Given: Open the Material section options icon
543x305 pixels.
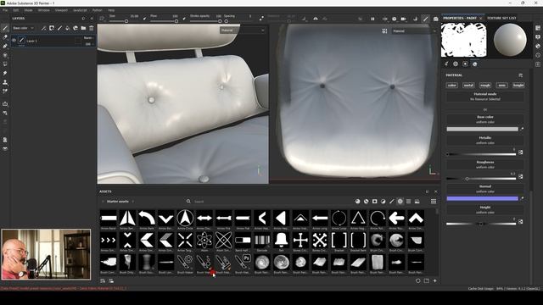Looking at the screenshot, I should click(520, 75).
